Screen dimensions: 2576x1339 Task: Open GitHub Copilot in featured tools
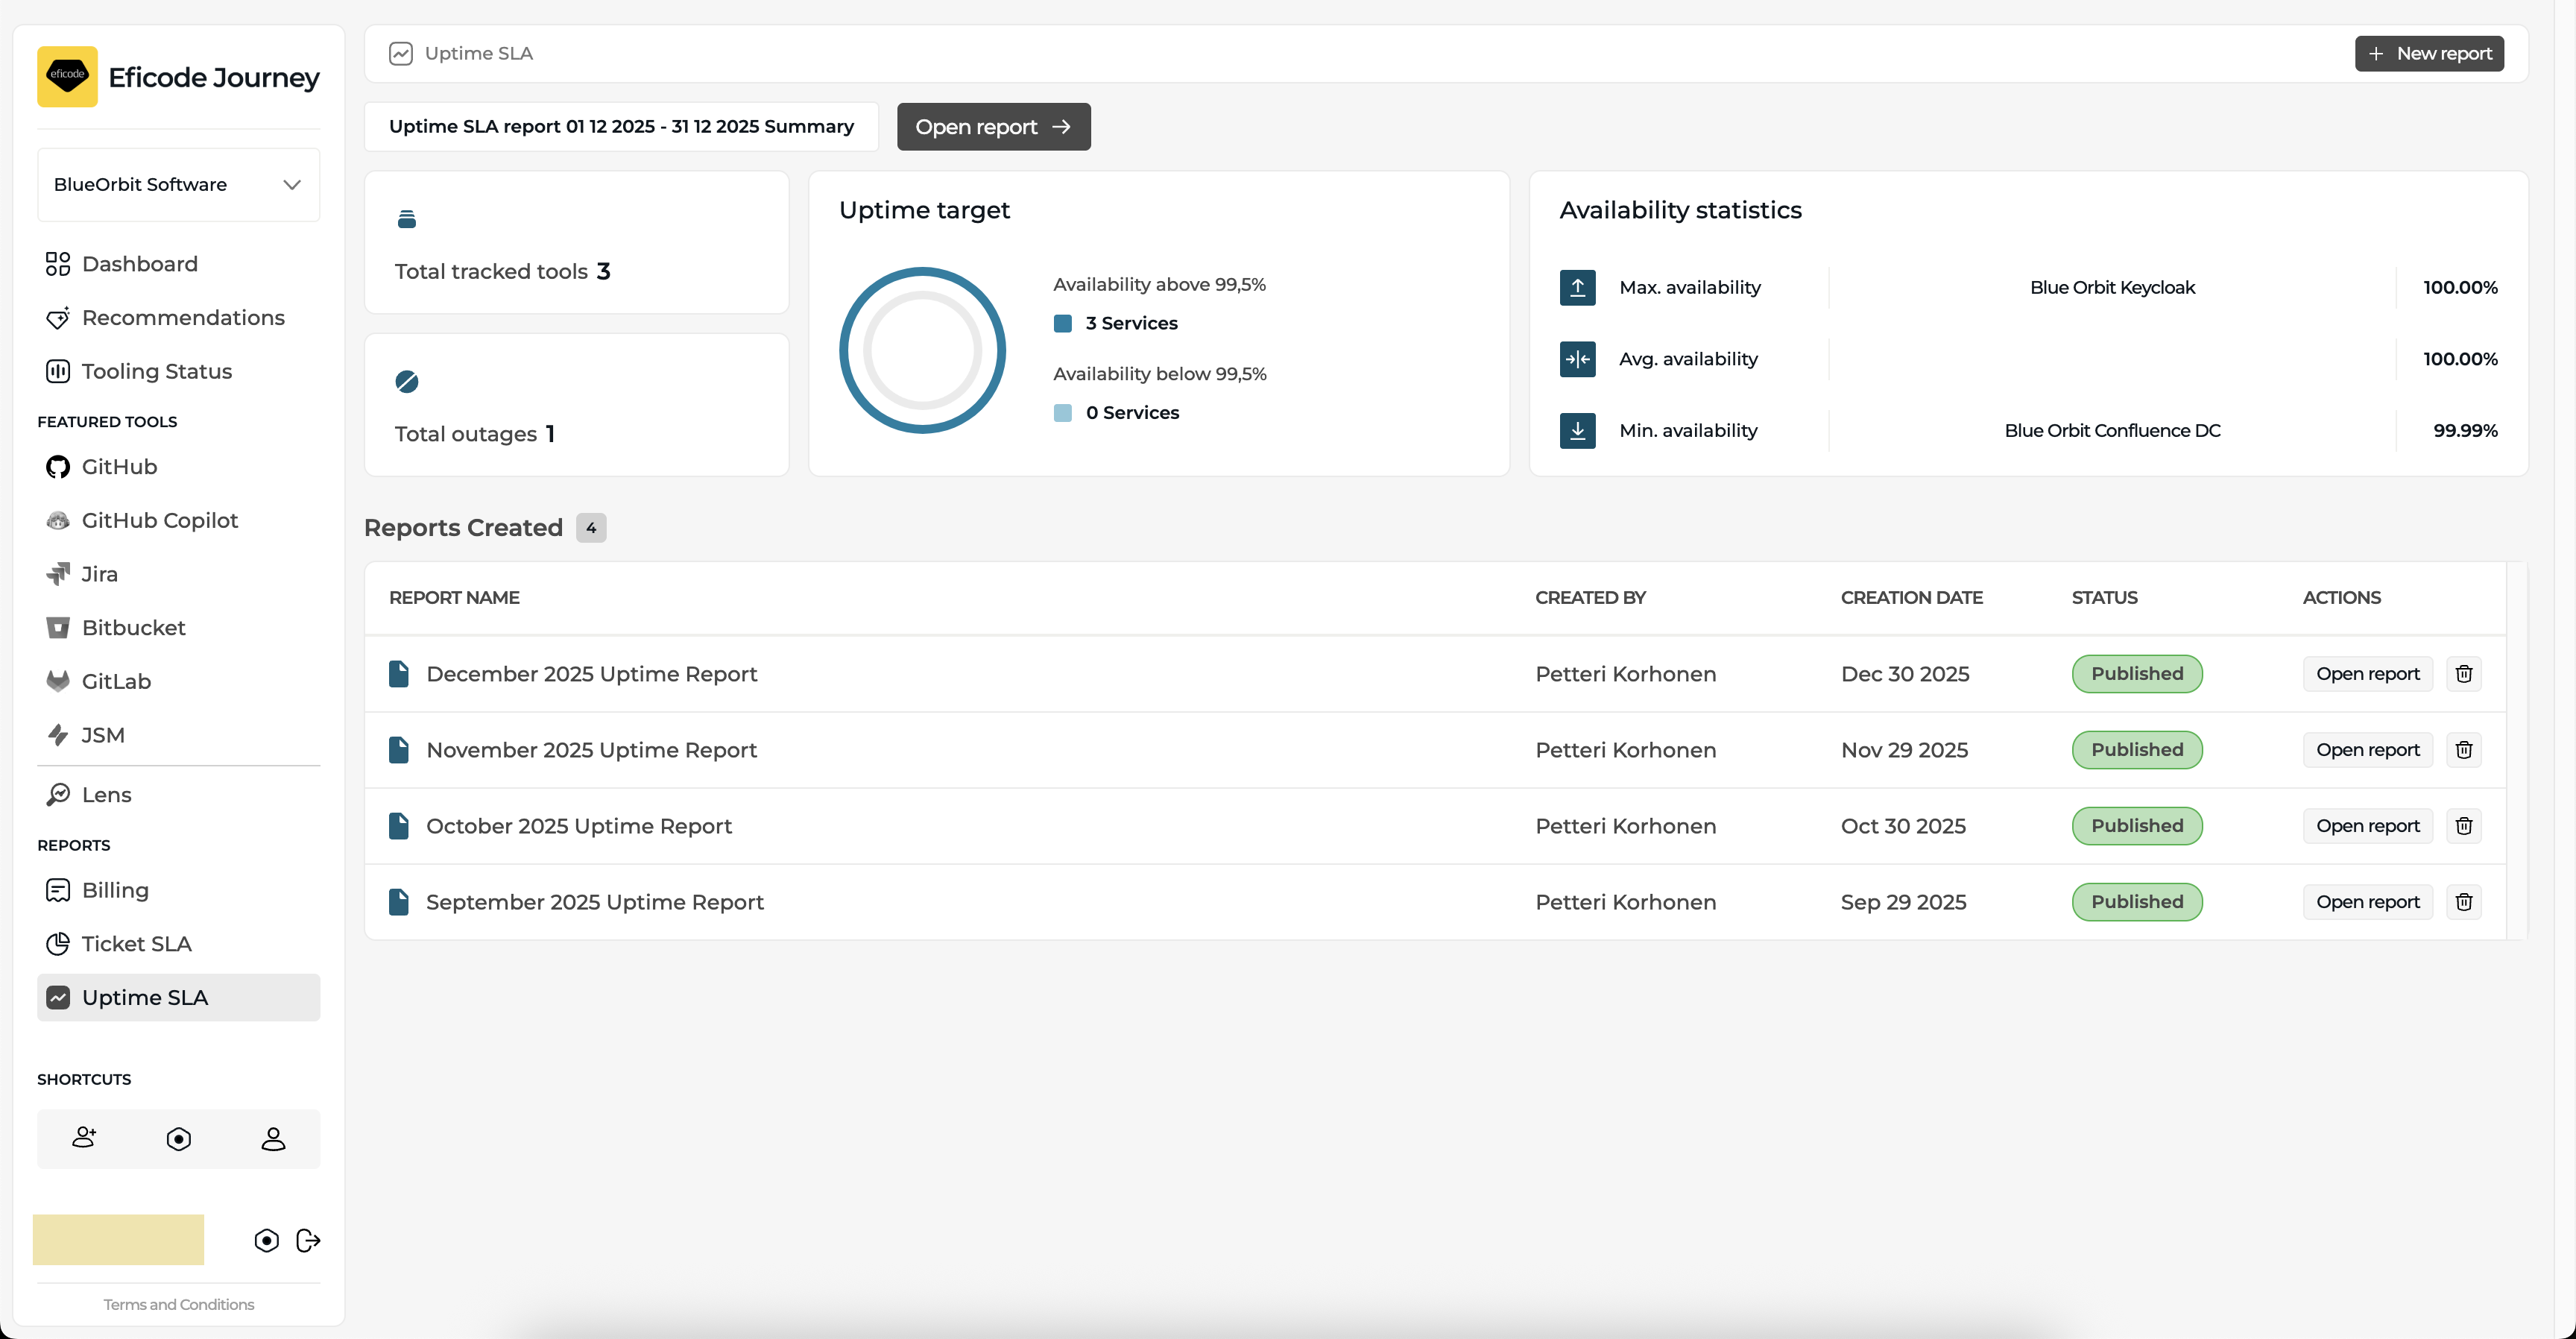pyautogui.click(x=159, y=520)
